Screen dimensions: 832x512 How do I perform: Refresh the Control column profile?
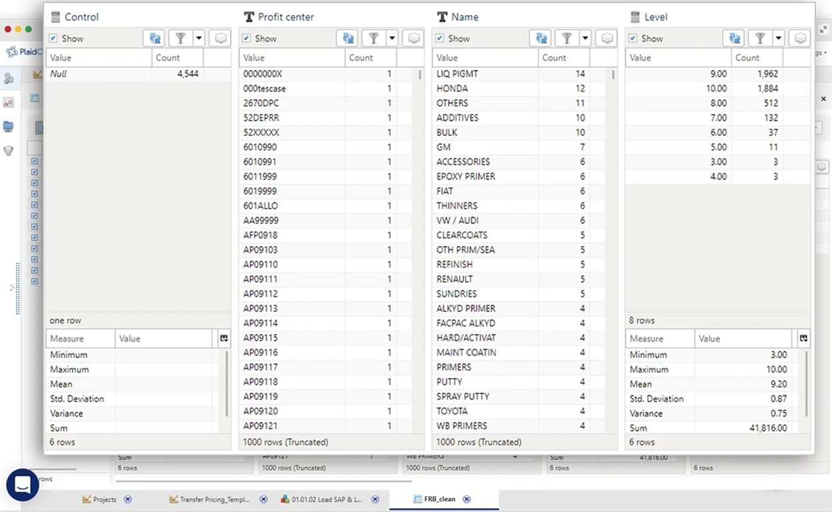(154, 39)
